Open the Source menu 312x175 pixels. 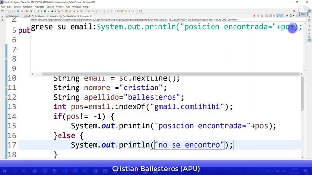click(x=17, y=7)
